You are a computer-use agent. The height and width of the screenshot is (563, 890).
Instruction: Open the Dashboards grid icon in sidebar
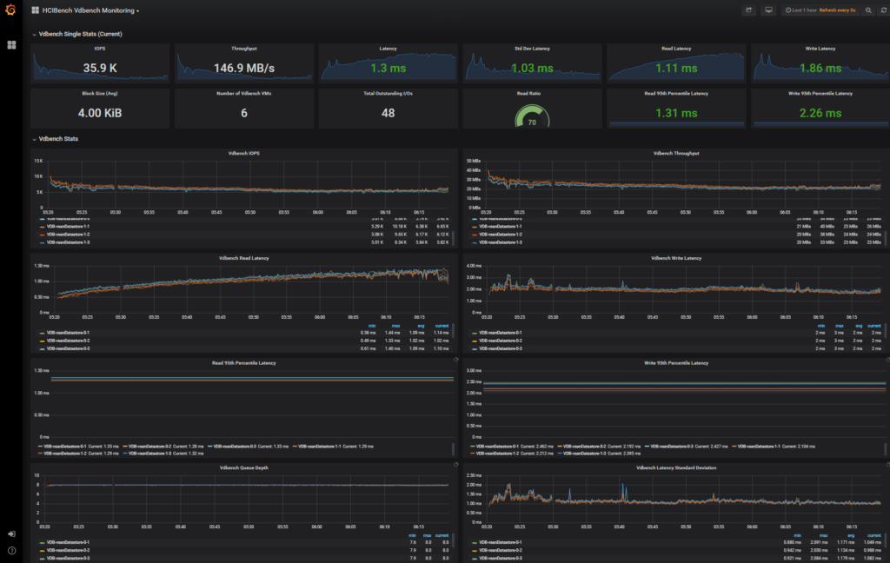tap(11, 44)
